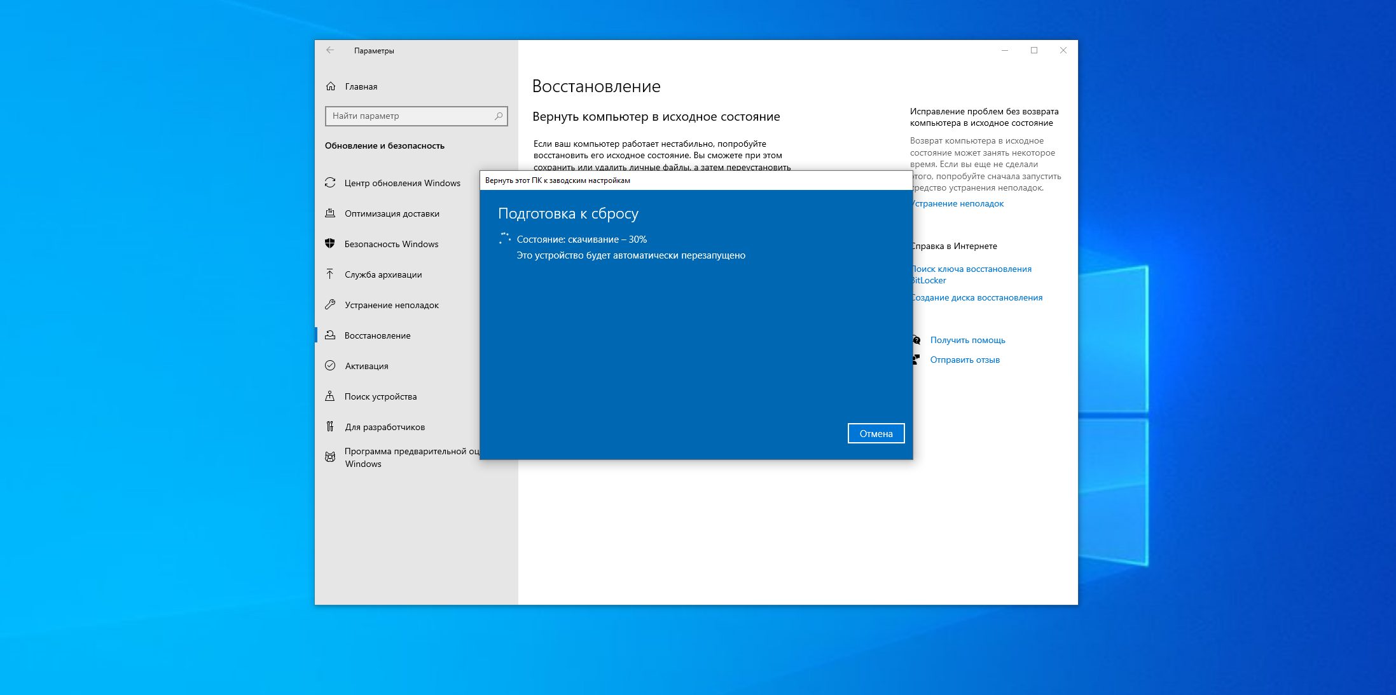Click the Безопасность Windows shield icon
This screenshot has width=1396, height=695.
click(330, 244)
